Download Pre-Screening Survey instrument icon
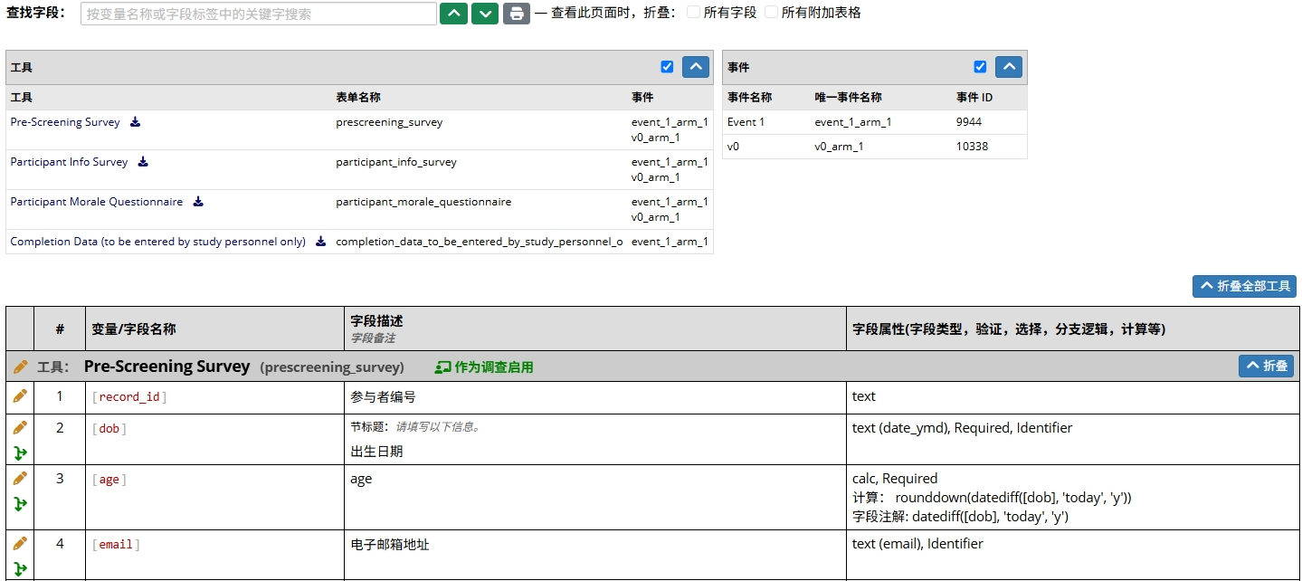This screenshot has width=1302, height=581. [136, 122]
